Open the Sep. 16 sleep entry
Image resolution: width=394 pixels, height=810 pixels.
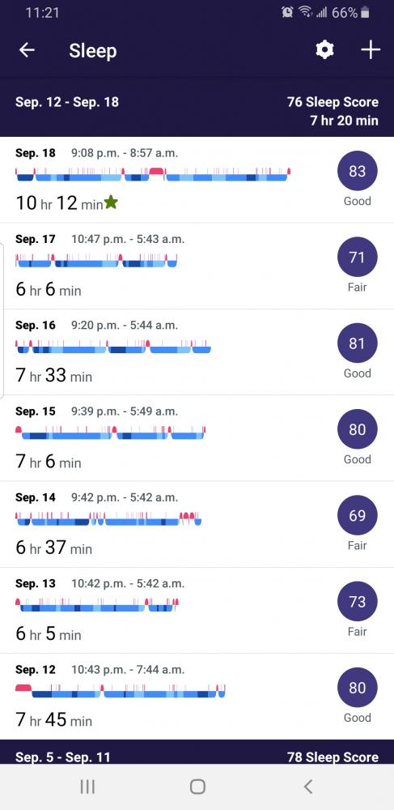(x=197, y=352)
